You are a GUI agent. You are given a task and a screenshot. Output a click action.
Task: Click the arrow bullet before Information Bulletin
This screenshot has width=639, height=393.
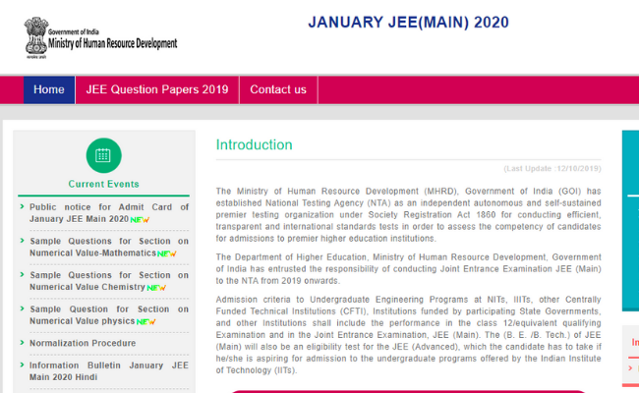pyautogui.click(x=22, y=366)
